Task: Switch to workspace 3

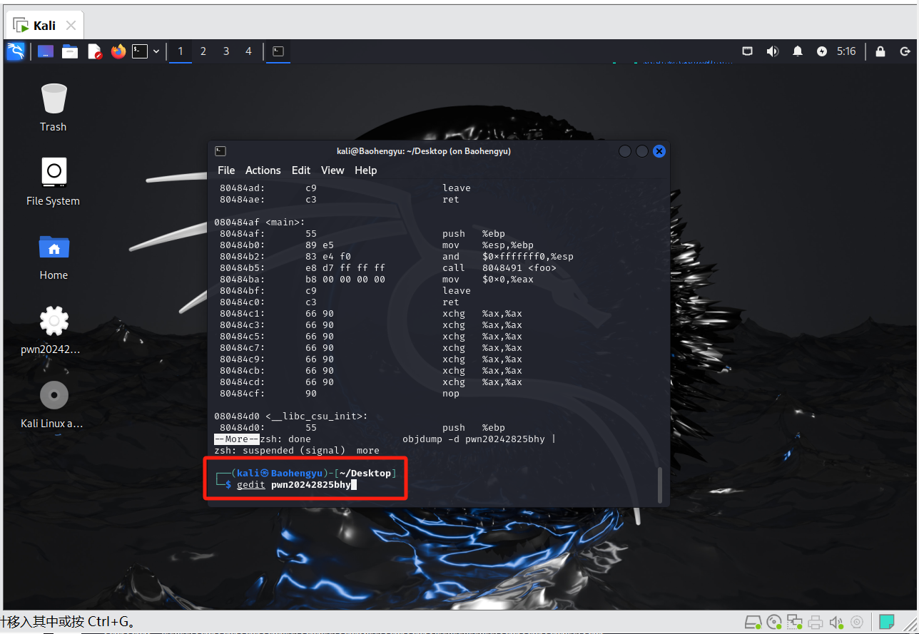Action: (x=226, y=51)
